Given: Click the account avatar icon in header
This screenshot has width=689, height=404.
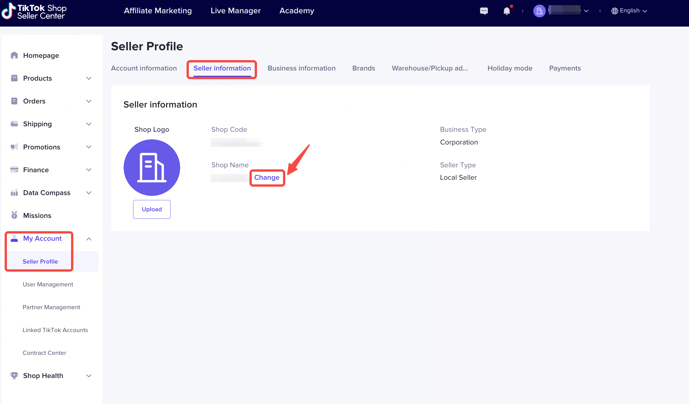Looking at the screenshot, I should [x=539, y=11].
